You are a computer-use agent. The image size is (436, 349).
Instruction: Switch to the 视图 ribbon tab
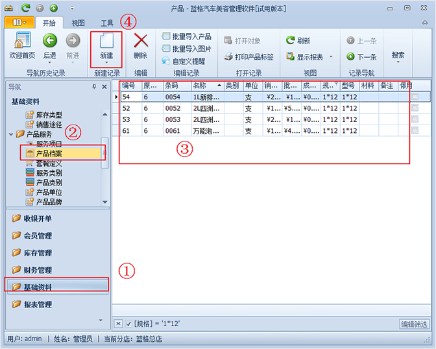click(x=77, y=23)
